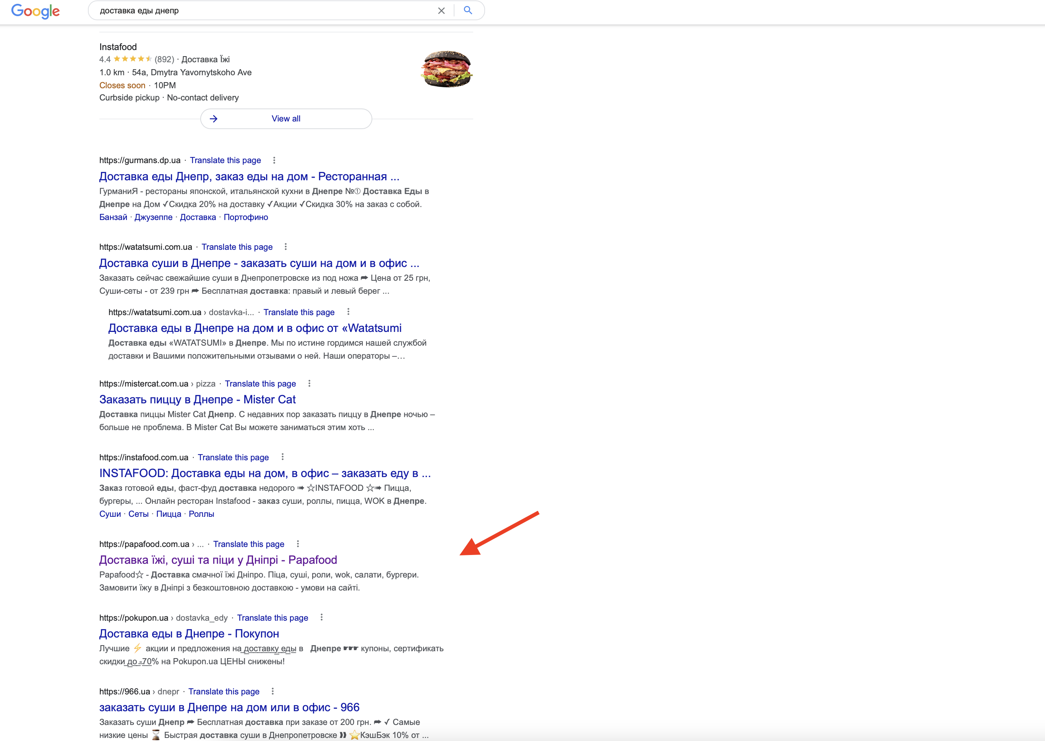
Task: Translate the pokupon.ua page
Action: click(x=273, y=618)
